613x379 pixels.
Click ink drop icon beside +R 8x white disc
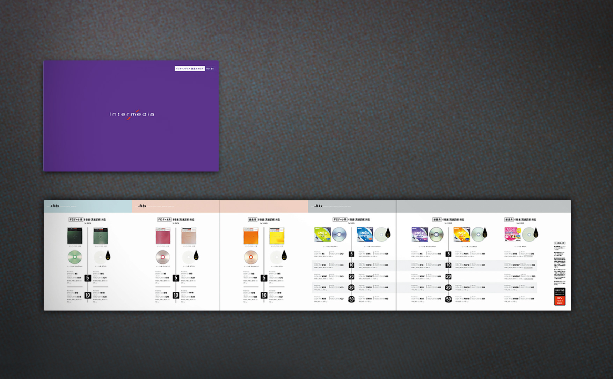[108, 255]
